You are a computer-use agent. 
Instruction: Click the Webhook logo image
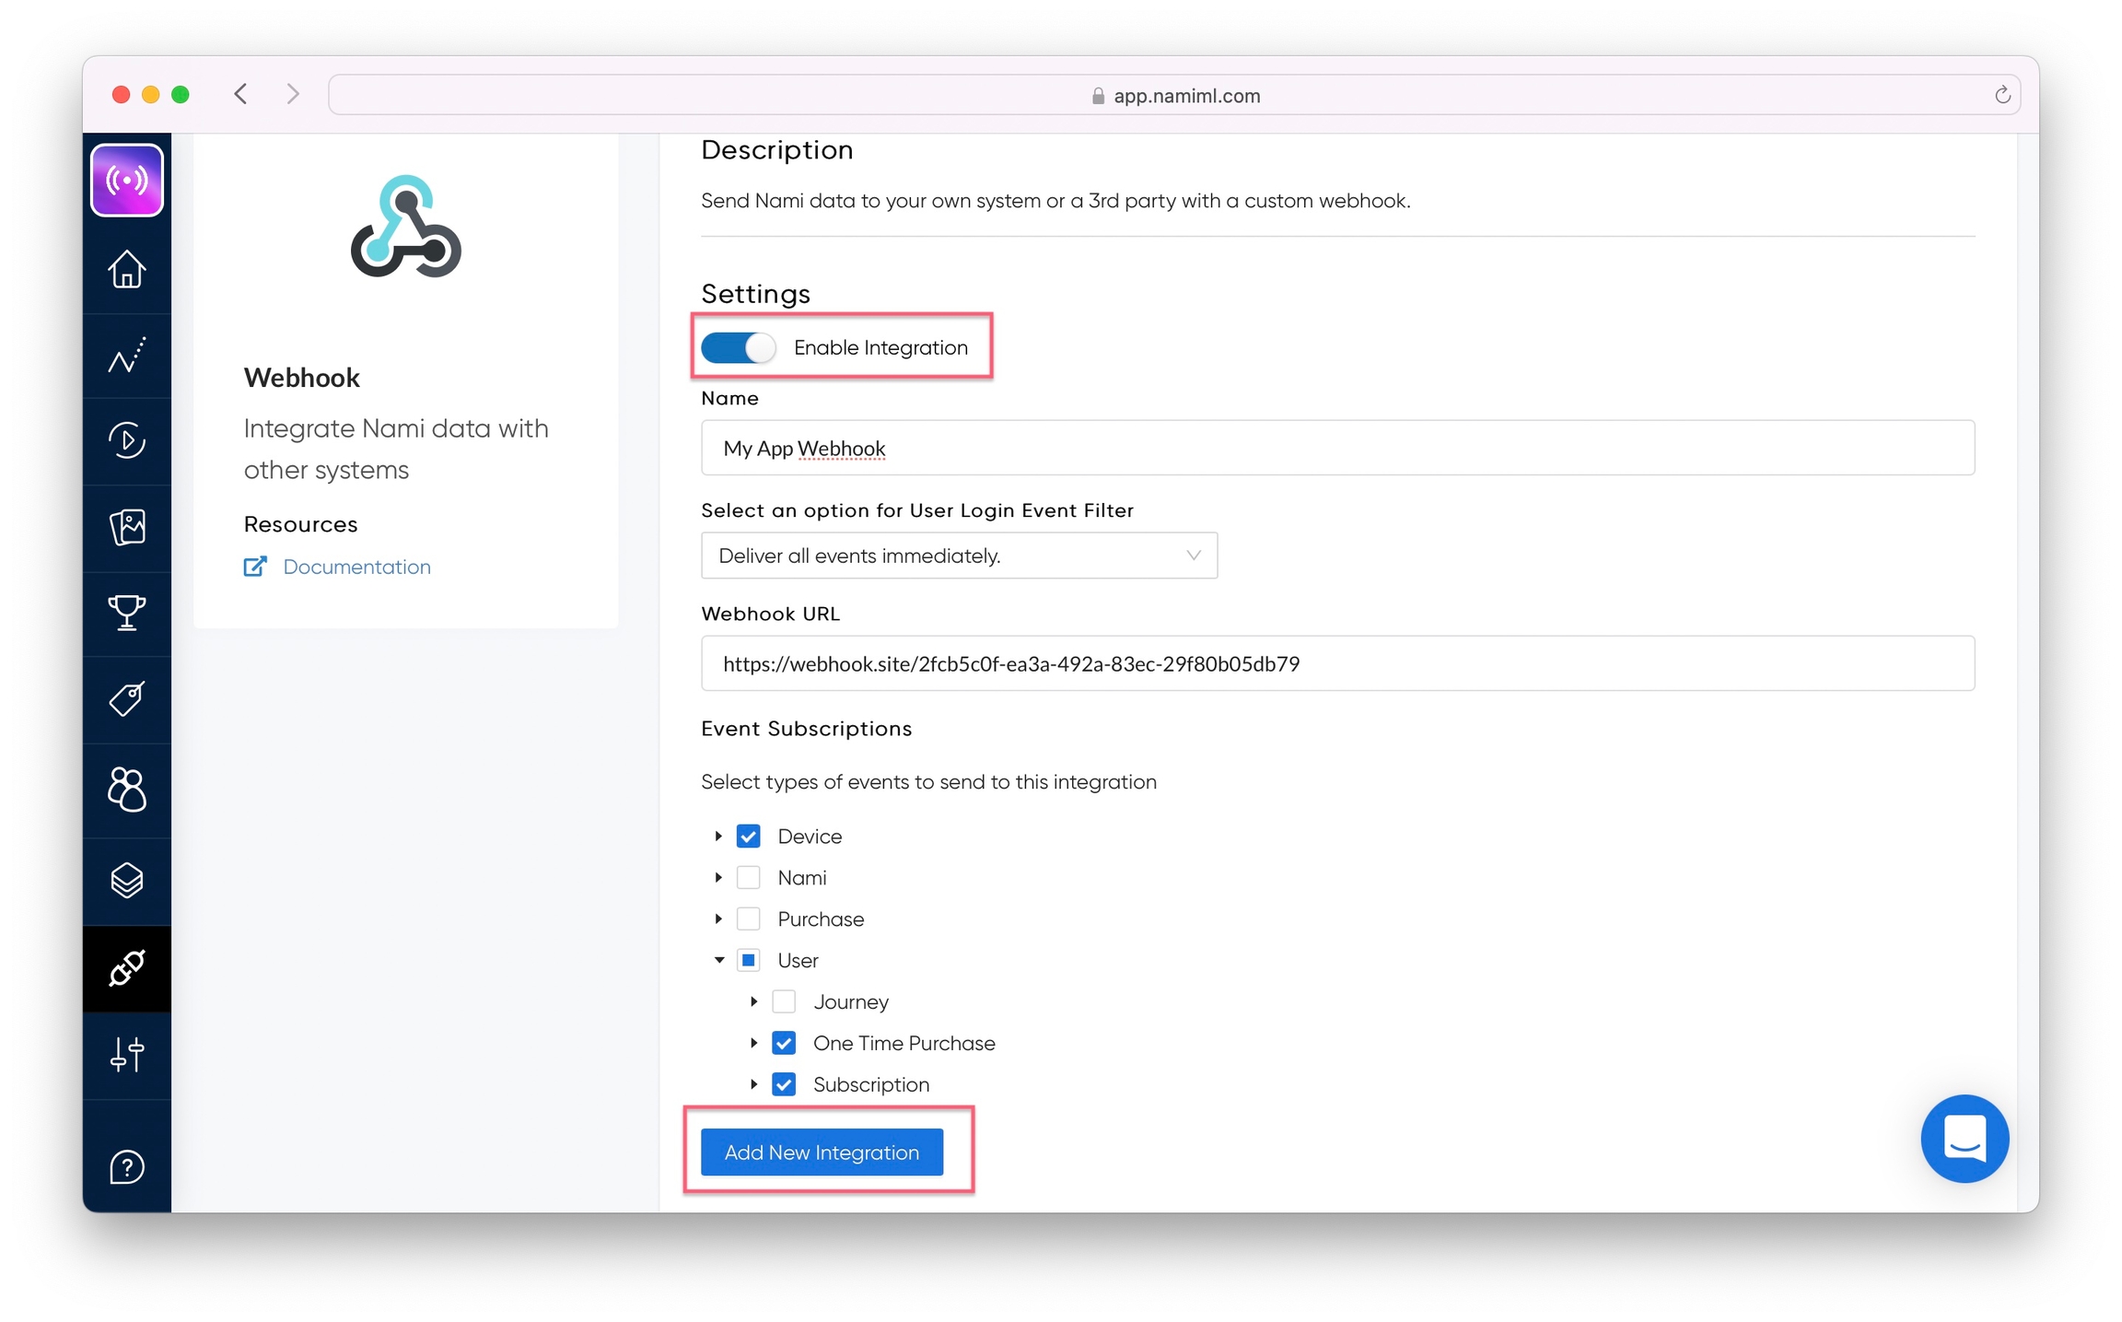point(405,227)
